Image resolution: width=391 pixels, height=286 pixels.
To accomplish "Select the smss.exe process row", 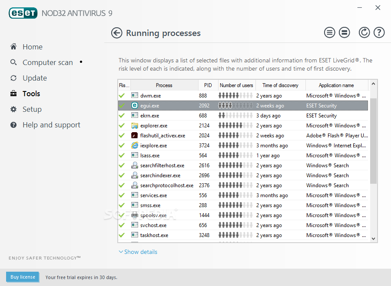I will click(243, 205).
